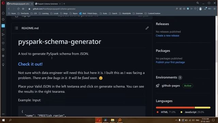The height and width of the screenshot is (123, 218).
Task: Open the Repos bookmarks folder
Action: point(74,13)
